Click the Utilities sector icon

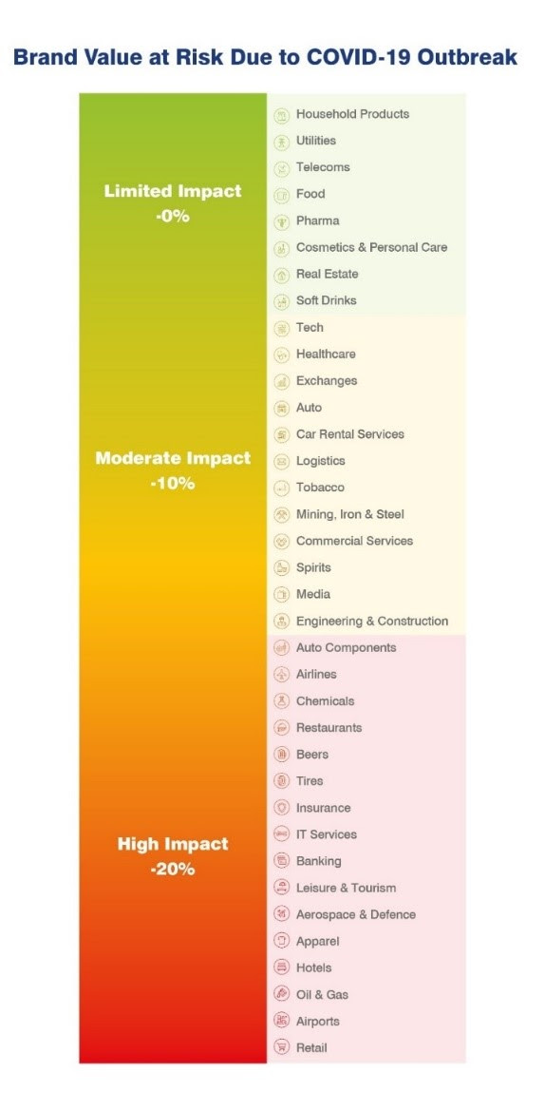coord(282,141)
